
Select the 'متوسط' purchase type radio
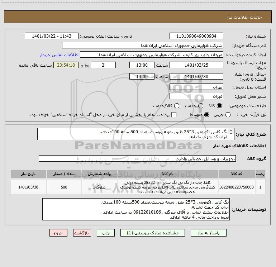(x=207, y=115)
